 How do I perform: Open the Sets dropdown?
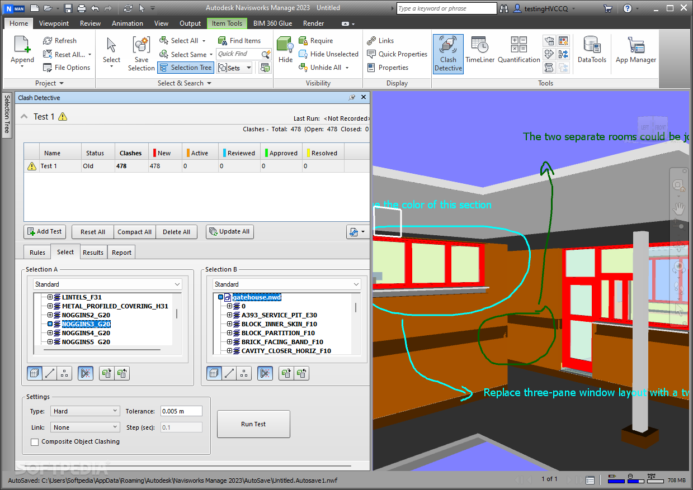(235, 68)
